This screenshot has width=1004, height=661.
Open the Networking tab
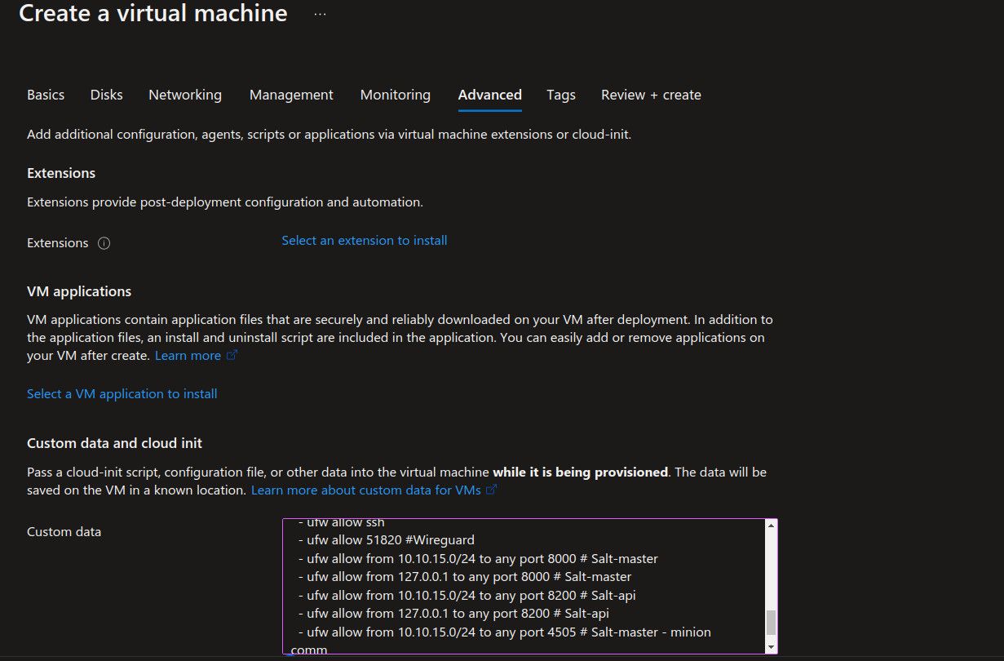pos(184,95)
